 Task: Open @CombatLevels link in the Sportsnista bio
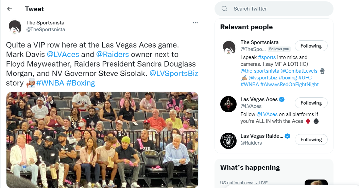pos(299,71)
